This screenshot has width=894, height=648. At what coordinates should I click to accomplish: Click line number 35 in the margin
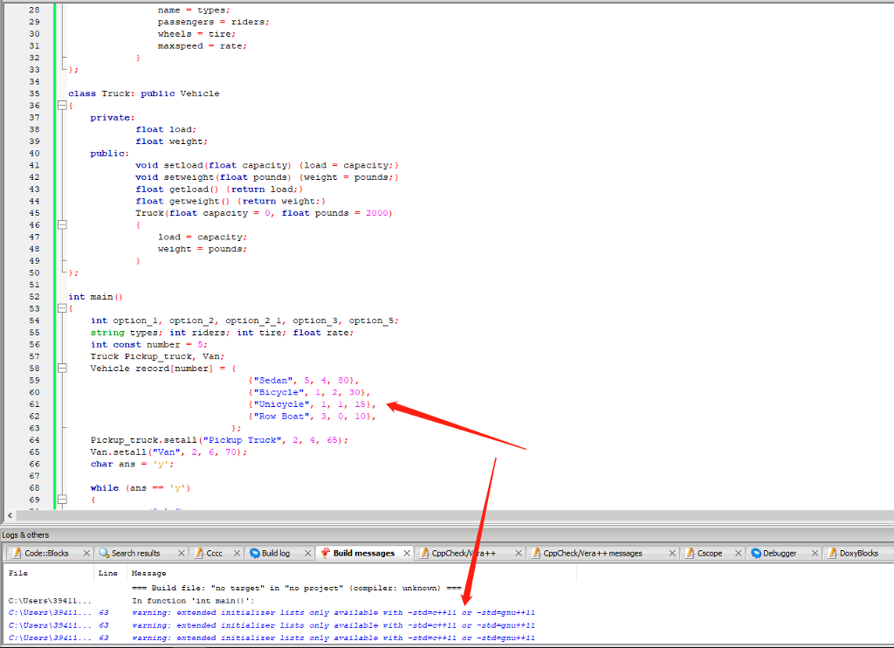[34, 93]
